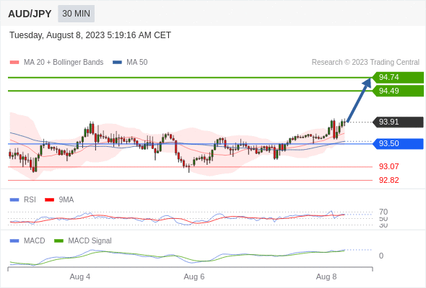Click the black 93.91 current price tag

tap(398, 122)
